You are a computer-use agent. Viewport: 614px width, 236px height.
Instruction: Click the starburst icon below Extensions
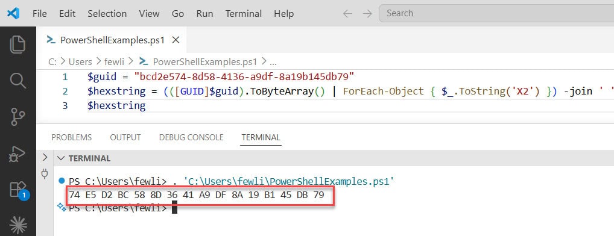[17, 225]
